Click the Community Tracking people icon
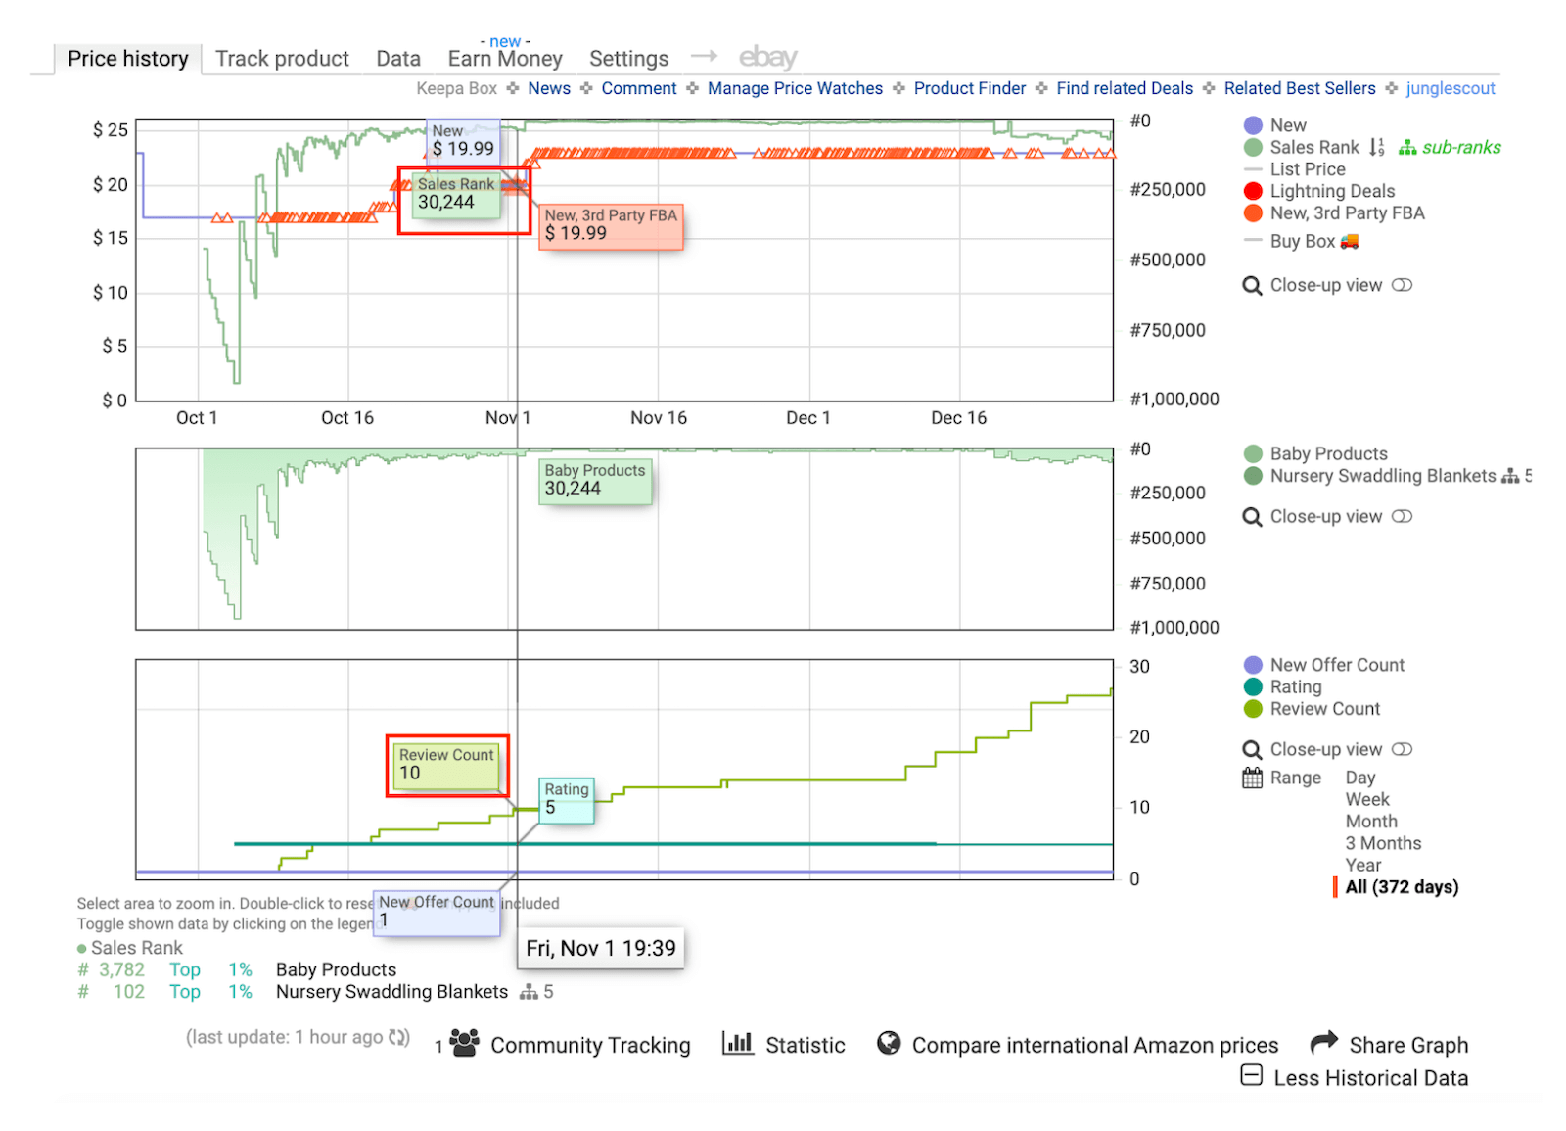This screenshot has height=1131, width=1566. pos(464,1043)
